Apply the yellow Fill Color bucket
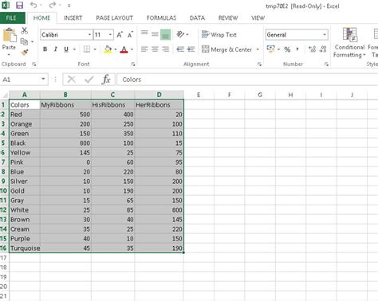The width and height of the screenshot is (378, 301). pyautogui.click(x=108, y=49)
